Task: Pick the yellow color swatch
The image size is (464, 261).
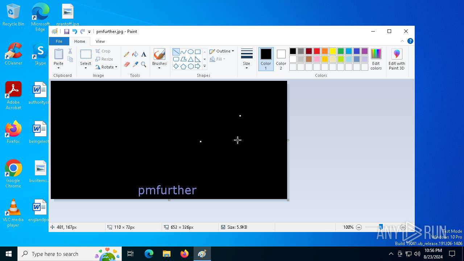Action: (x=333, y=51)
